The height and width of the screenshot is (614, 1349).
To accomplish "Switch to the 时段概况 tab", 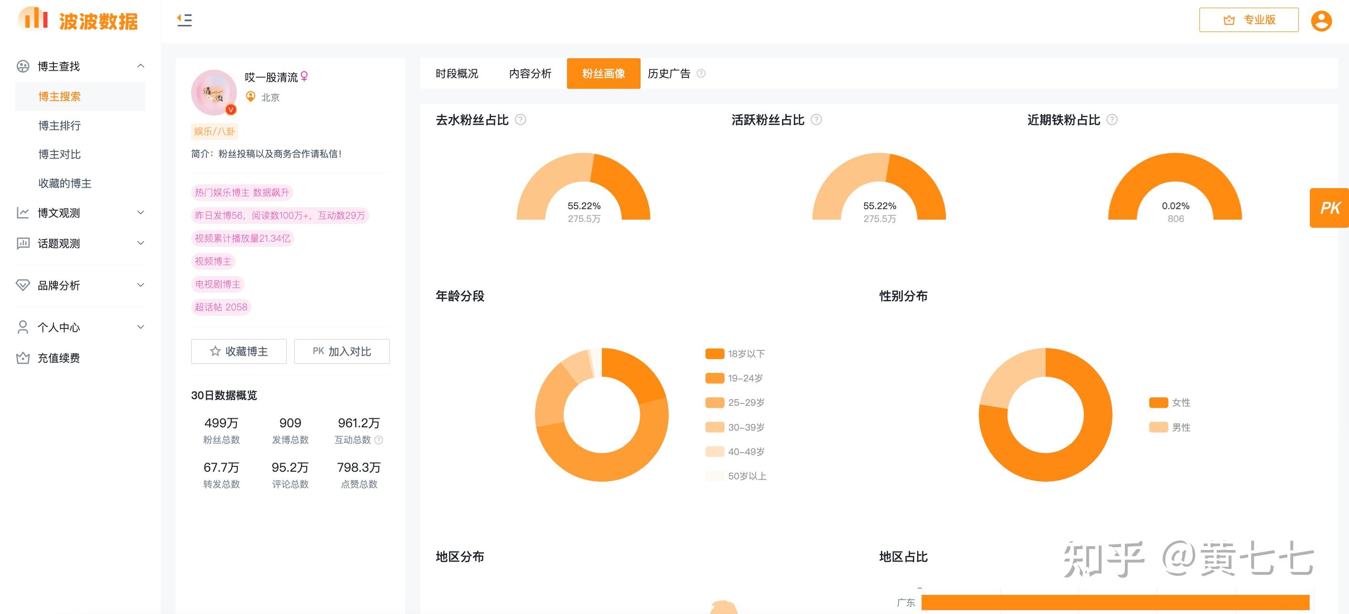I will click(457, 74).
